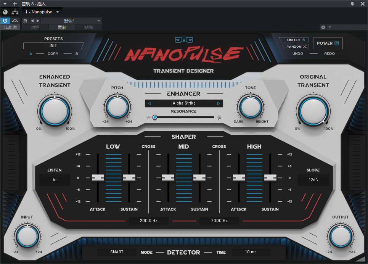Toggle the automation off button

coord(10,27)
